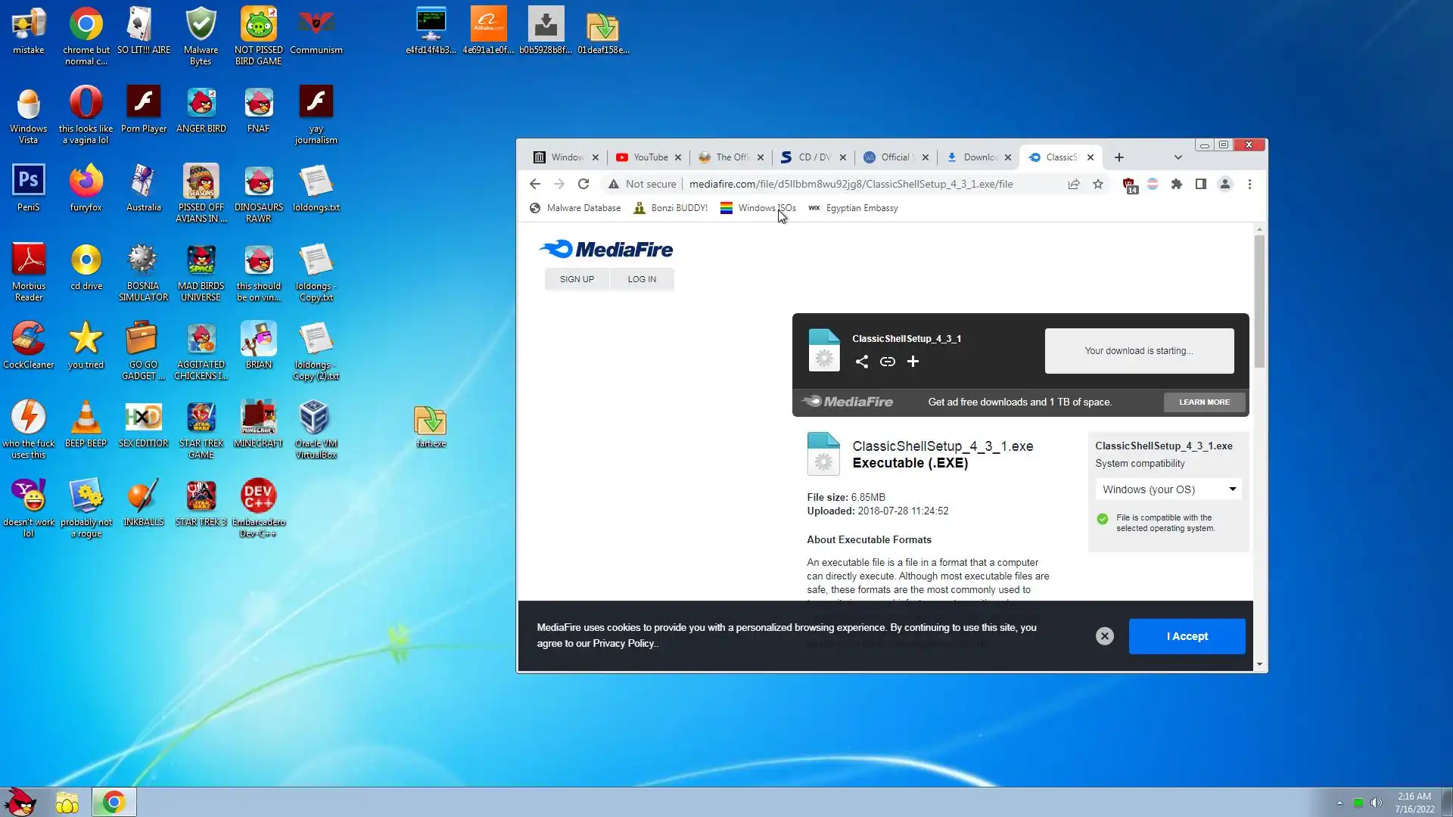
Task: Open the side panel icon
Action: pyautogui.click(x=1200, y=184)
